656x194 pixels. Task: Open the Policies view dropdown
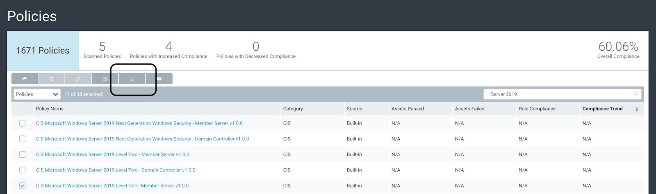click(x=37, y=94)
